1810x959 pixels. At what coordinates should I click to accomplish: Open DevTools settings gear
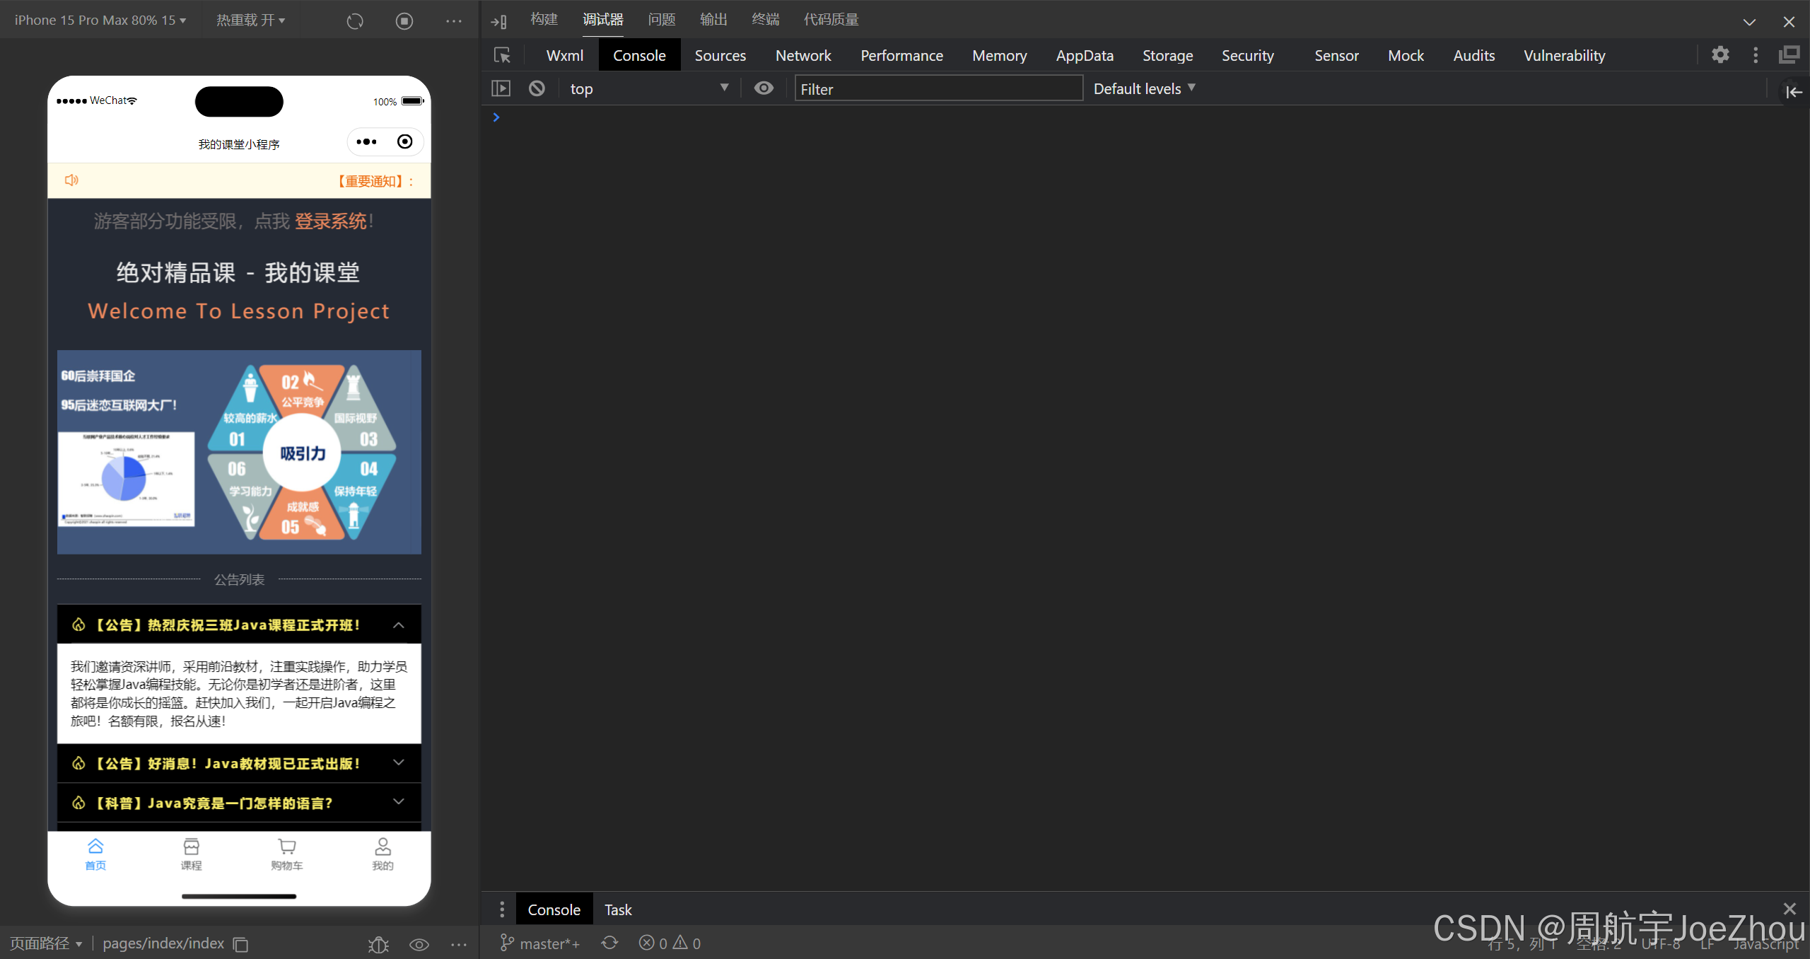coord(1720,55)
